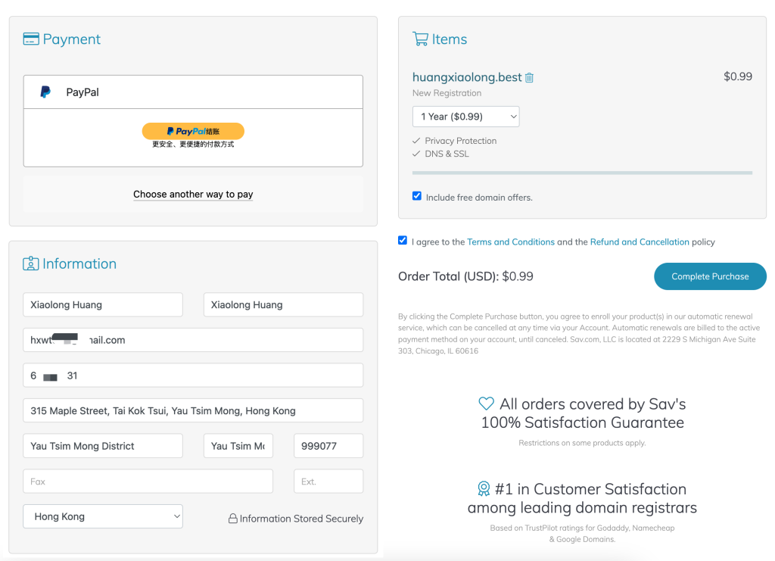Click the heart Satisfaction Guarantee icon
The height and width of the screenshot is (561, 775).
[x=487, y=404]
